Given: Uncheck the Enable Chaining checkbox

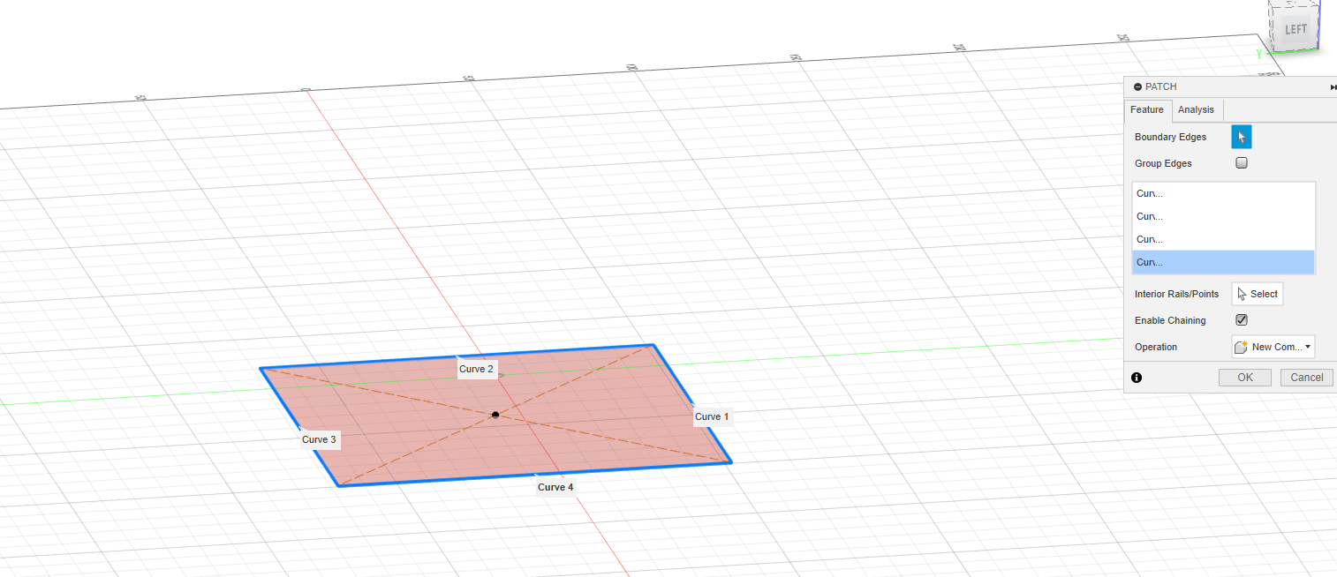Looking at the screenshot, I should [x=1242, y=320].
